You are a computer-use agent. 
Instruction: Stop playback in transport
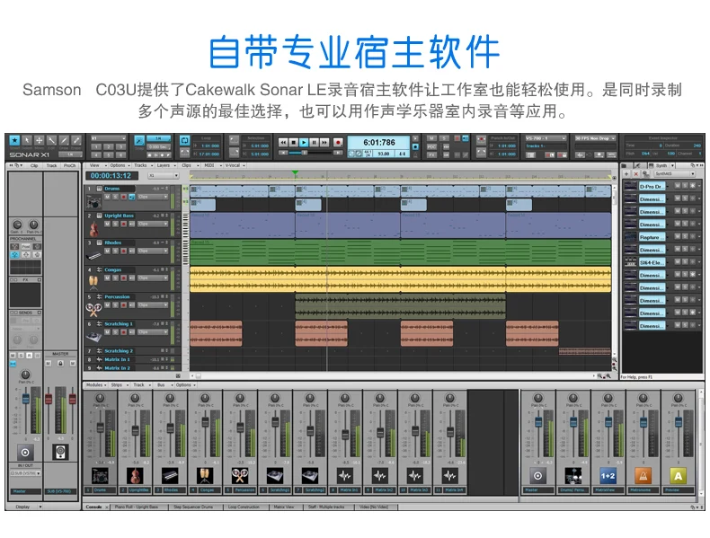tap(293, 143)
